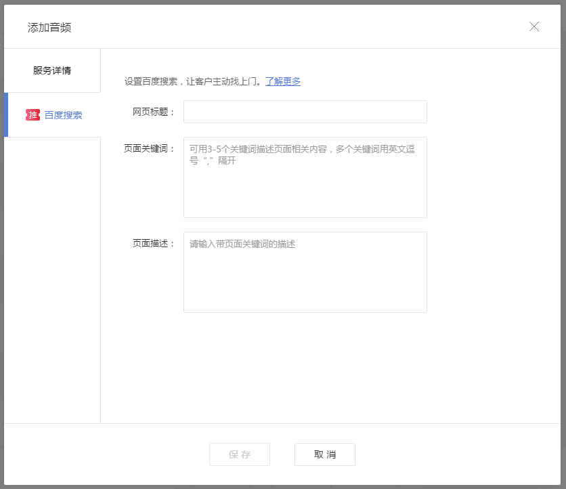Click the 保存 button
The width and height of the screenshot is (566, 489).
[x=239, y=454]
